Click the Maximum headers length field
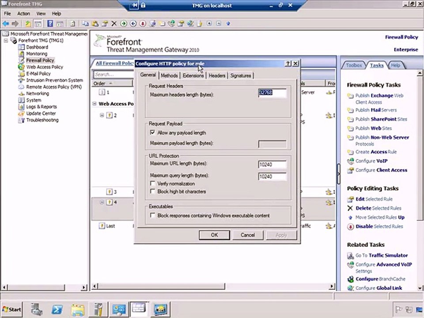424x318 pixels. tap(272, 93)
